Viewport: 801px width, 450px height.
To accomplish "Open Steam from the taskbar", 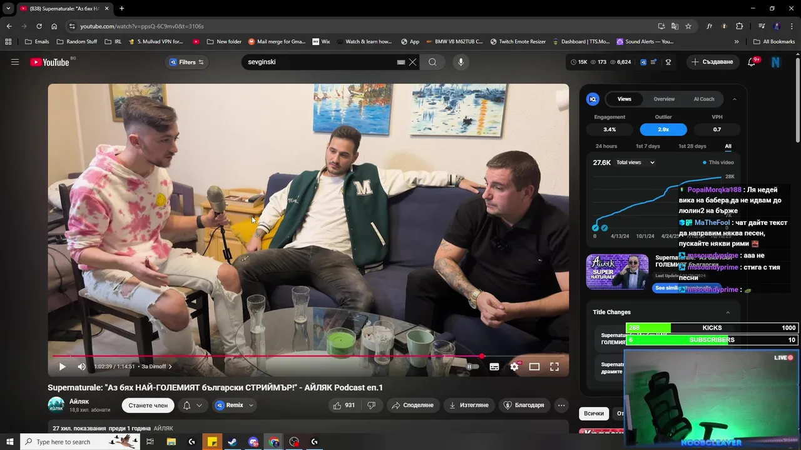I will coord(232,442).
